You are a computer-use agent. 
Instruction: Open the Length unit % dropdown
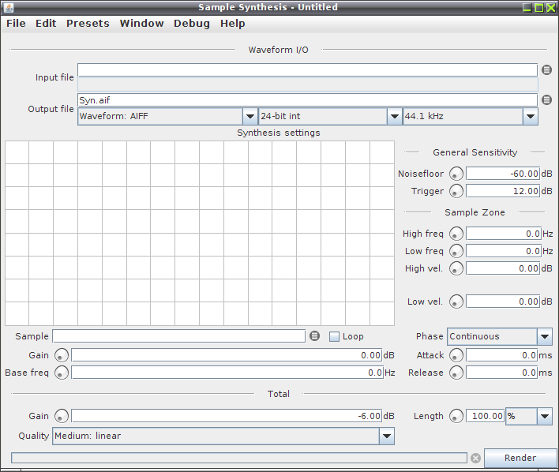[x=529, y=416]
